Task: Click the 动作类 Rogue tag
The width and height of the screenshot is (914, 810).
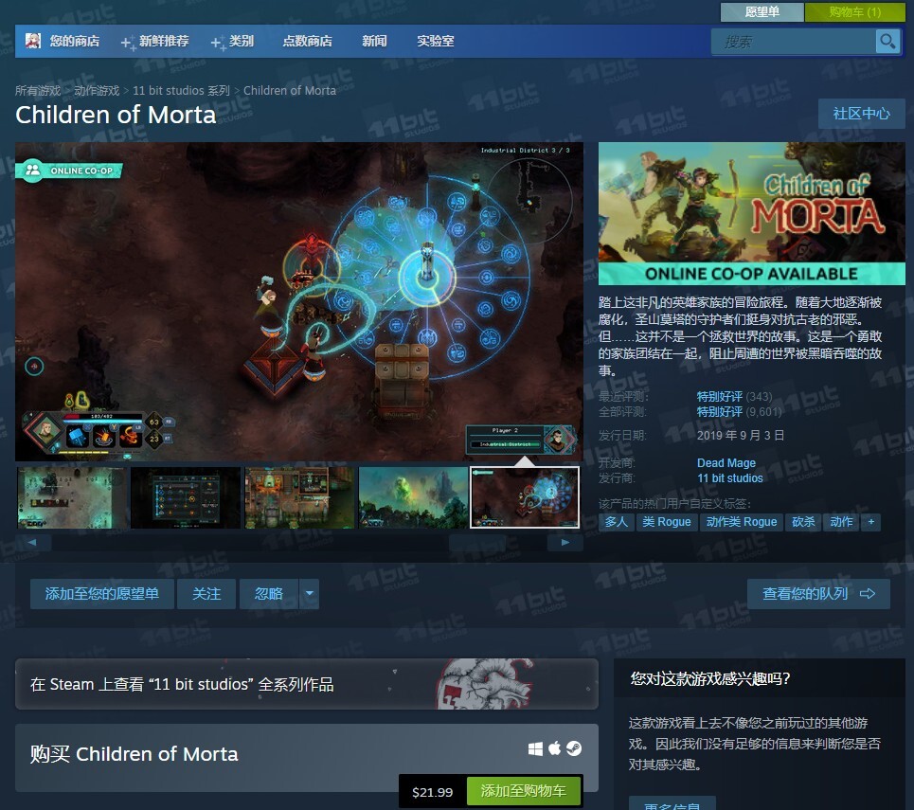Action: point(742,522)
